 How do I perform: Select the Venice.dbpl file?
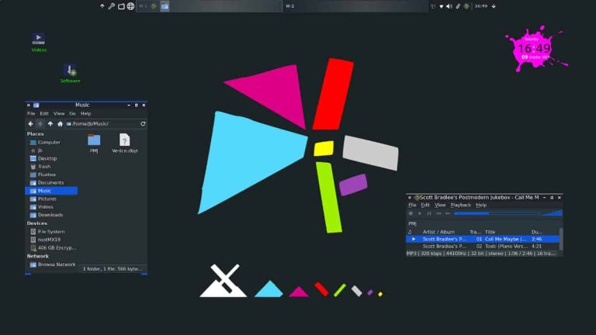pos(124,141)
